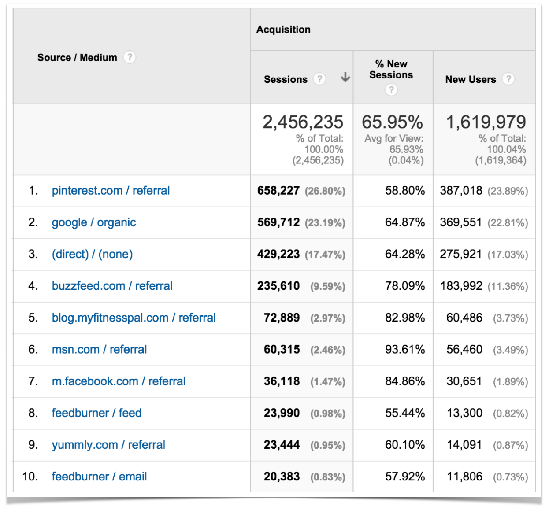This screenshot has height=510, width=549.
Task: Click the Sessions column header
Action: [285, 79]
